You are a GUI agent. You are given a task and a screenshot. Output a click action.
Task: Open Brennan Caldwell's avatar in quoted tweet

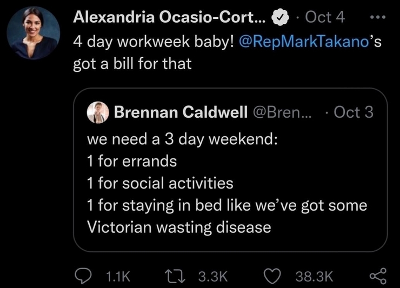[x=98, y=112]
